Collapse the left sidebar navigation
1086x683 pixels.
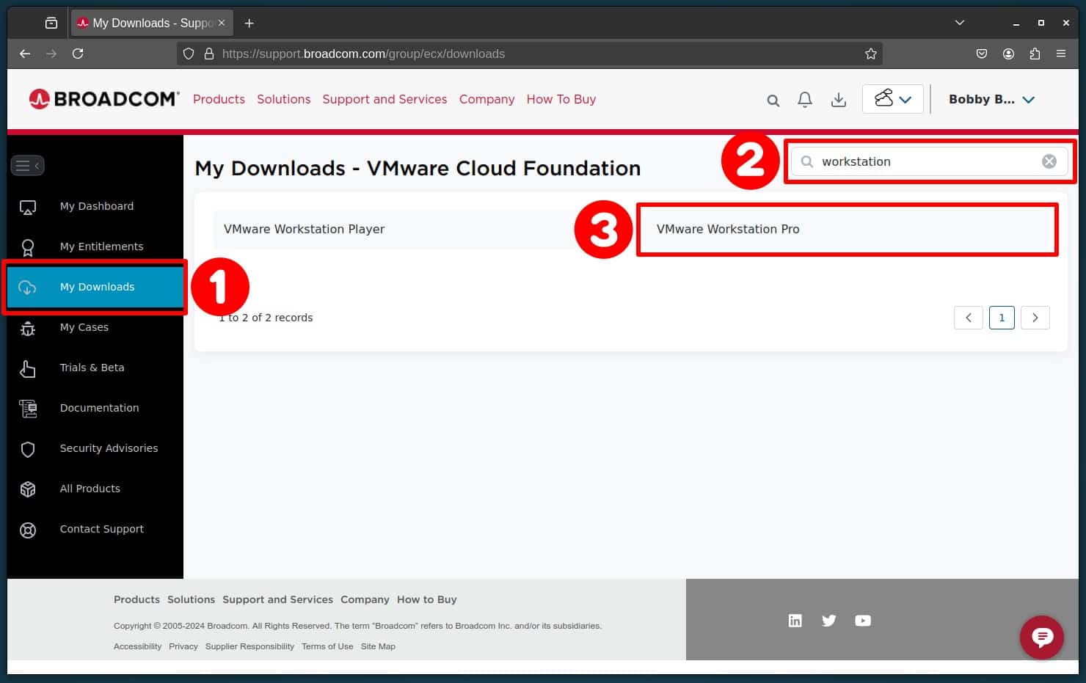point(27,165)
